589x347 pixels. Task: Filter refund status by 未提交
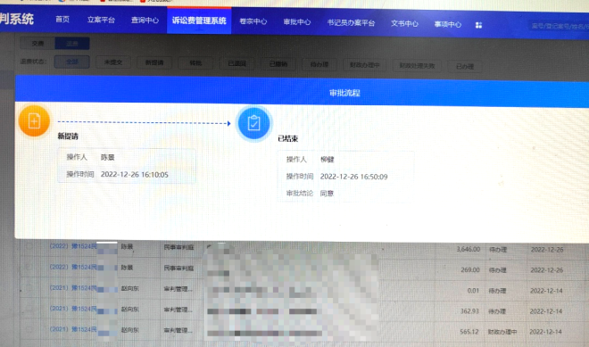(113, 62)
